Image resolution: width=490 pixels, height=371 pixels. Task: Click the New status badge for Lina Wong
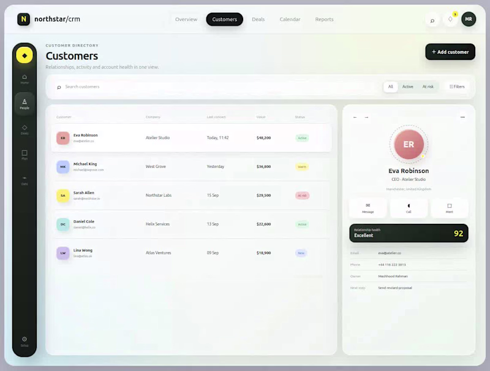pyautogui.click(x=301, y=253)
